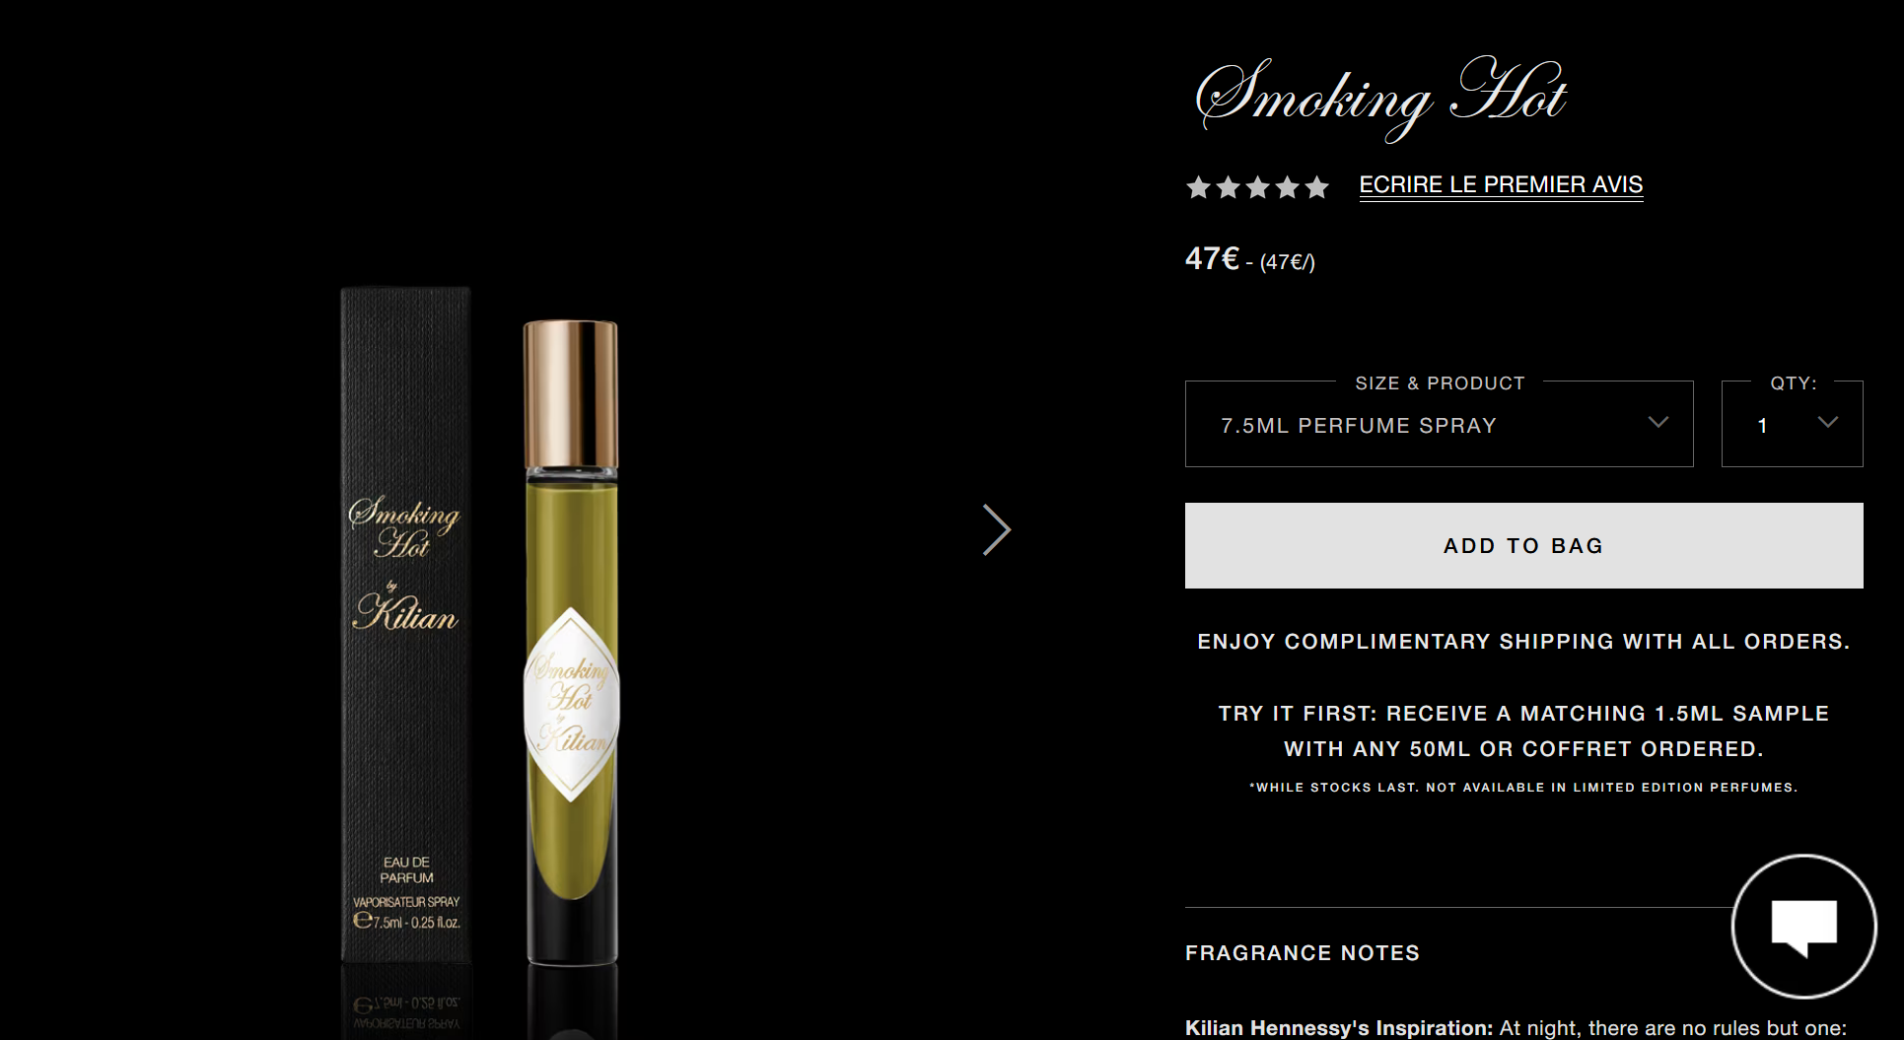Choose 7.5ML Perfume Spray size selector

click(x=1439, y=424)
